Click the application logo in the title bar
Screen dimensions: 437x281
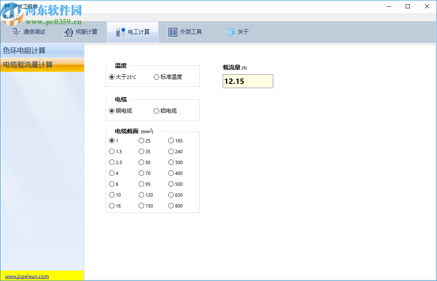pos(7,5)
